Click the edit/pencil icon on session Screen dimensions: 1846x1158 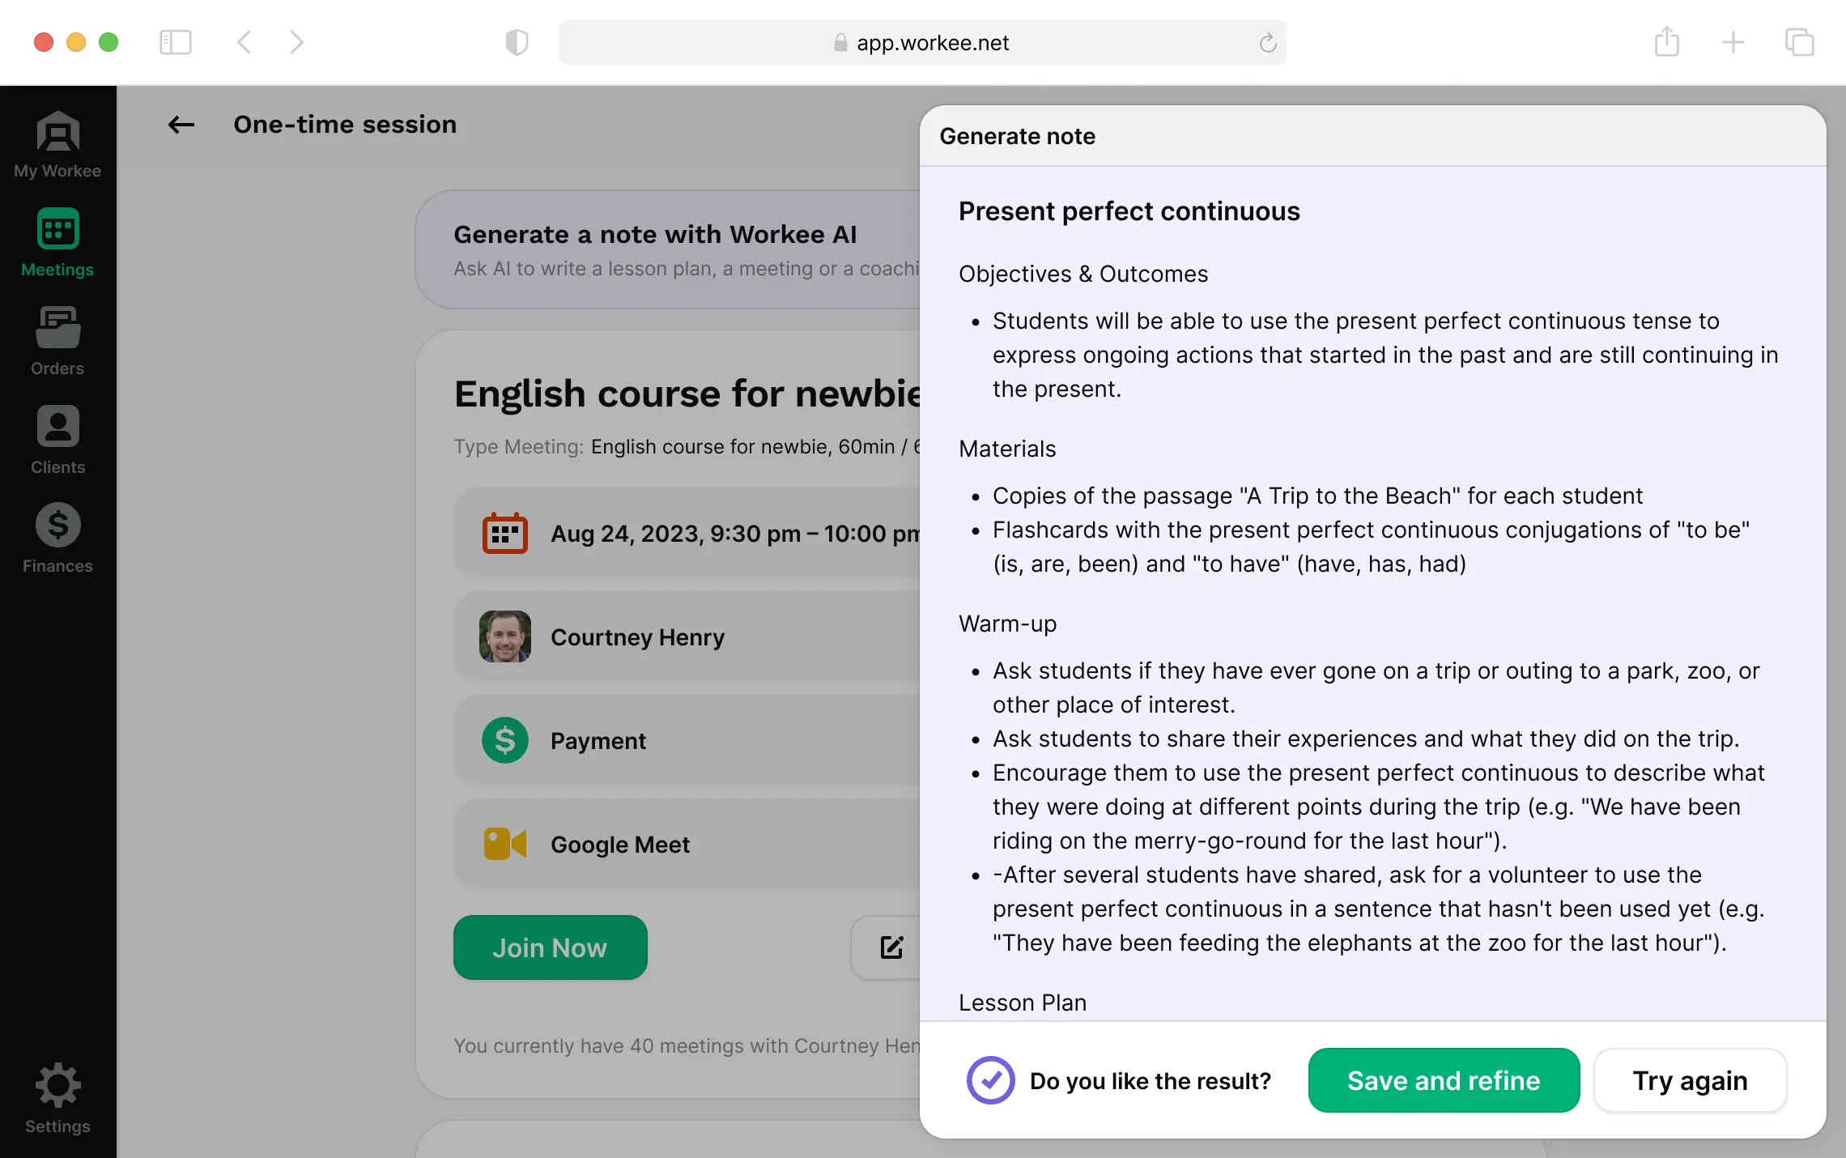pyautogui.click(x=892, y=947)
